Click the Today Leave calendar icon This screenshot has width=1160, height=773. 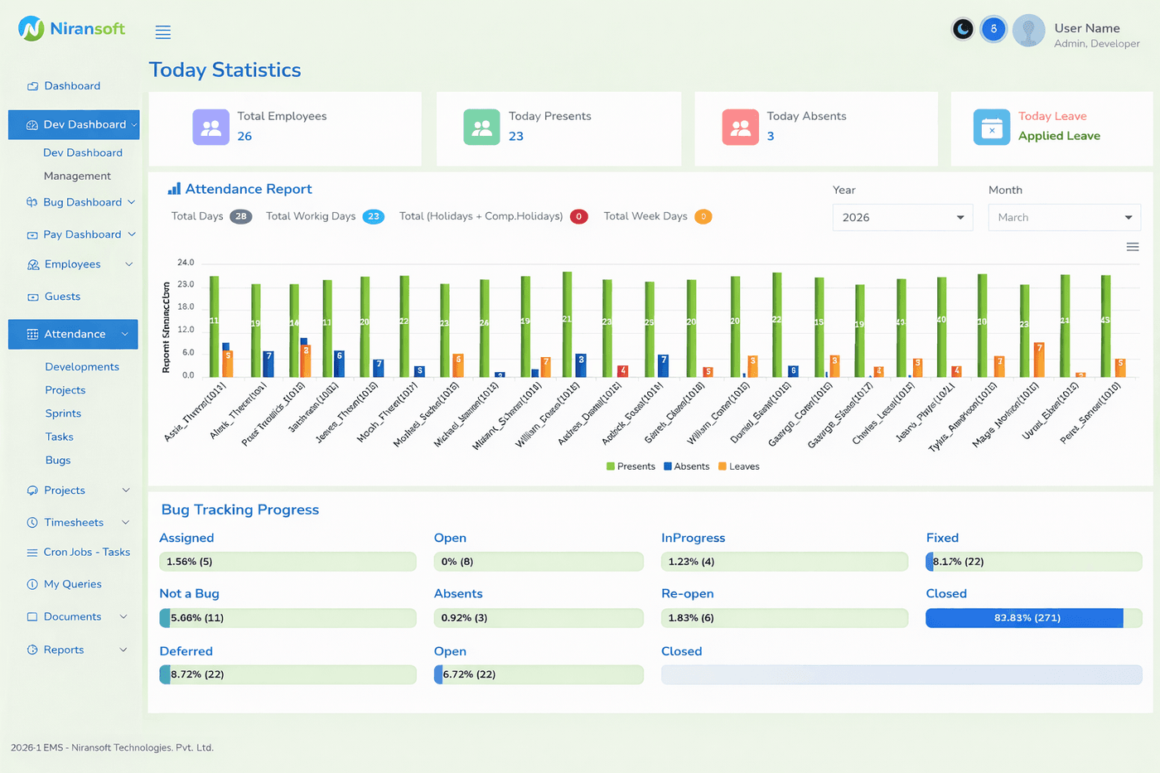(x=991, y=127)
